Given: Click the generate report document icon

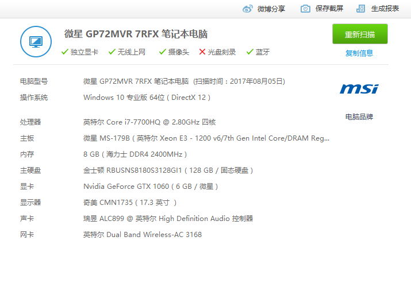Looking at the screenshot, I should tap(360, 9).
